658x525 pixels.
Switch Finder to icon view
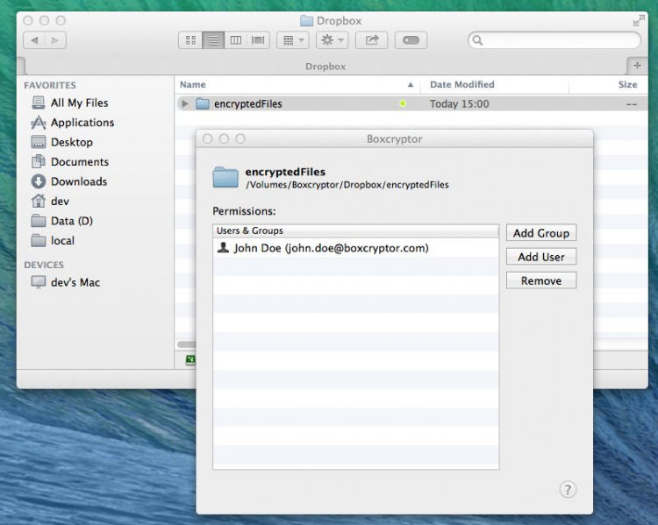190,40
